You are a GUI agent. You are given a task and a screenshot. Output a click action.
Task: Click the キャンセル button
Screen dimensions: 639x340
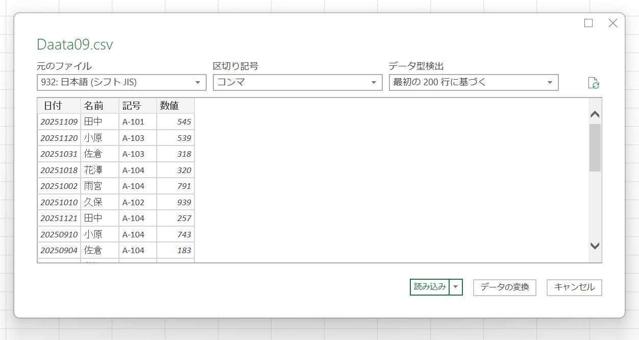pos(574,287)
